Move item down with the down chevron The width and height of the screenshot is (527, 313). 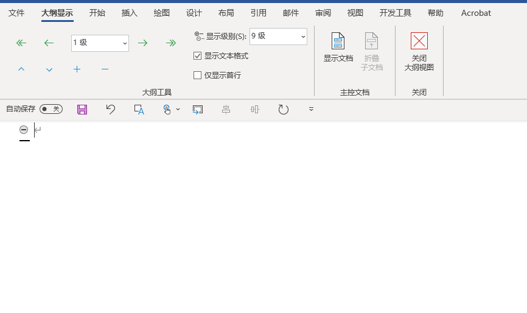coord(49,69)
